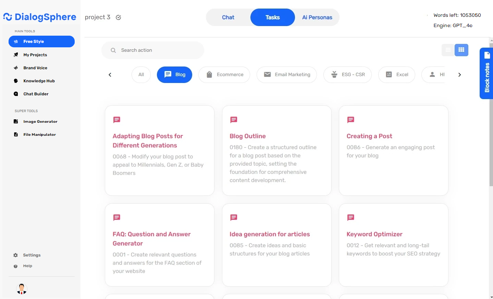Launch the Chat Builder
Image resolution: width=493 pixels, height=299 pixels.
pyautogui.click(x=36, y=94)
